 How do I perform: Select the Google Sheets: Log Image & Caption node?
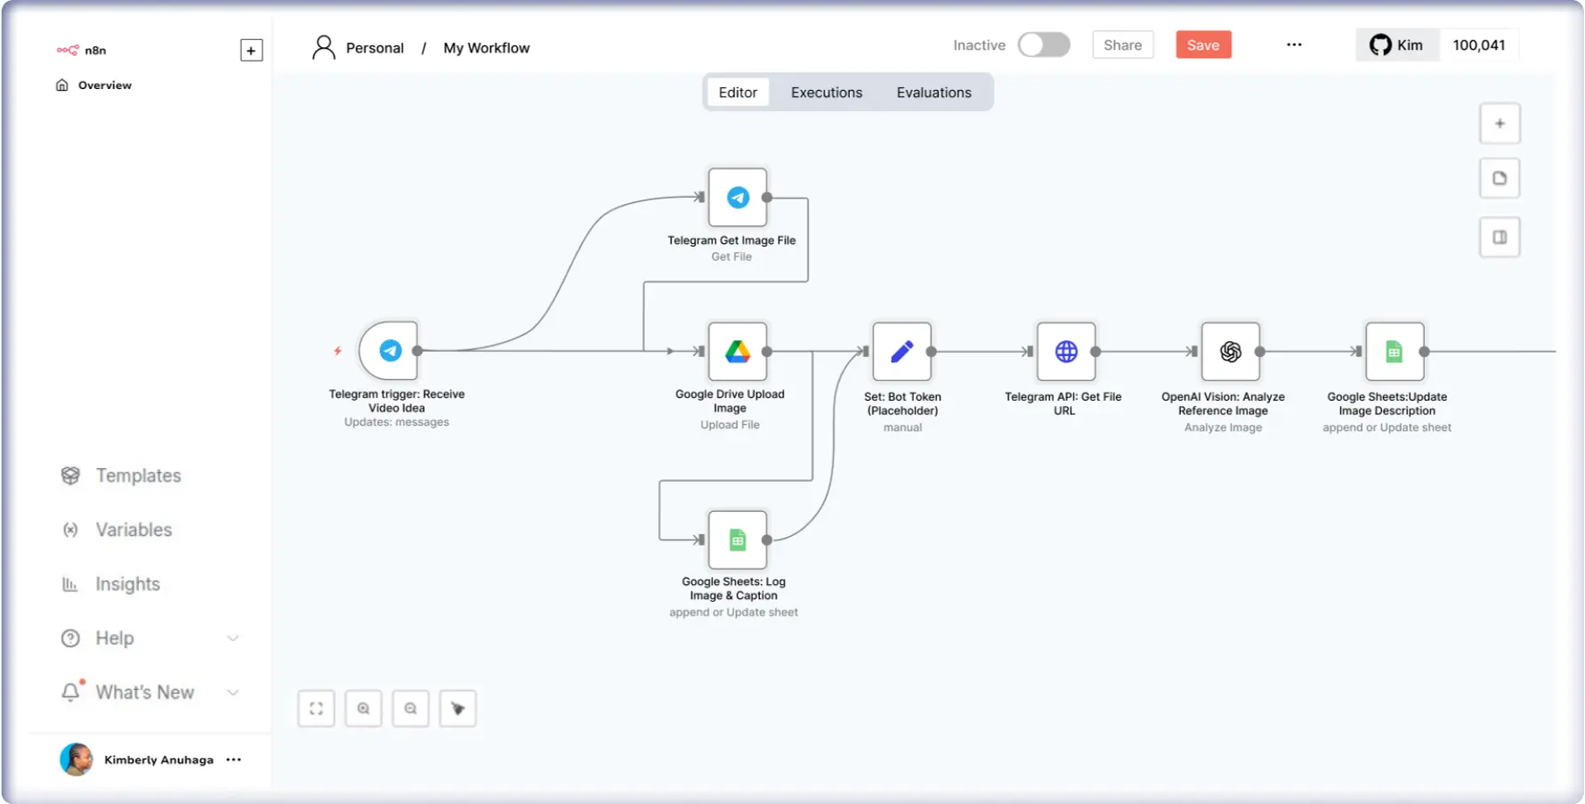point(737,538)
